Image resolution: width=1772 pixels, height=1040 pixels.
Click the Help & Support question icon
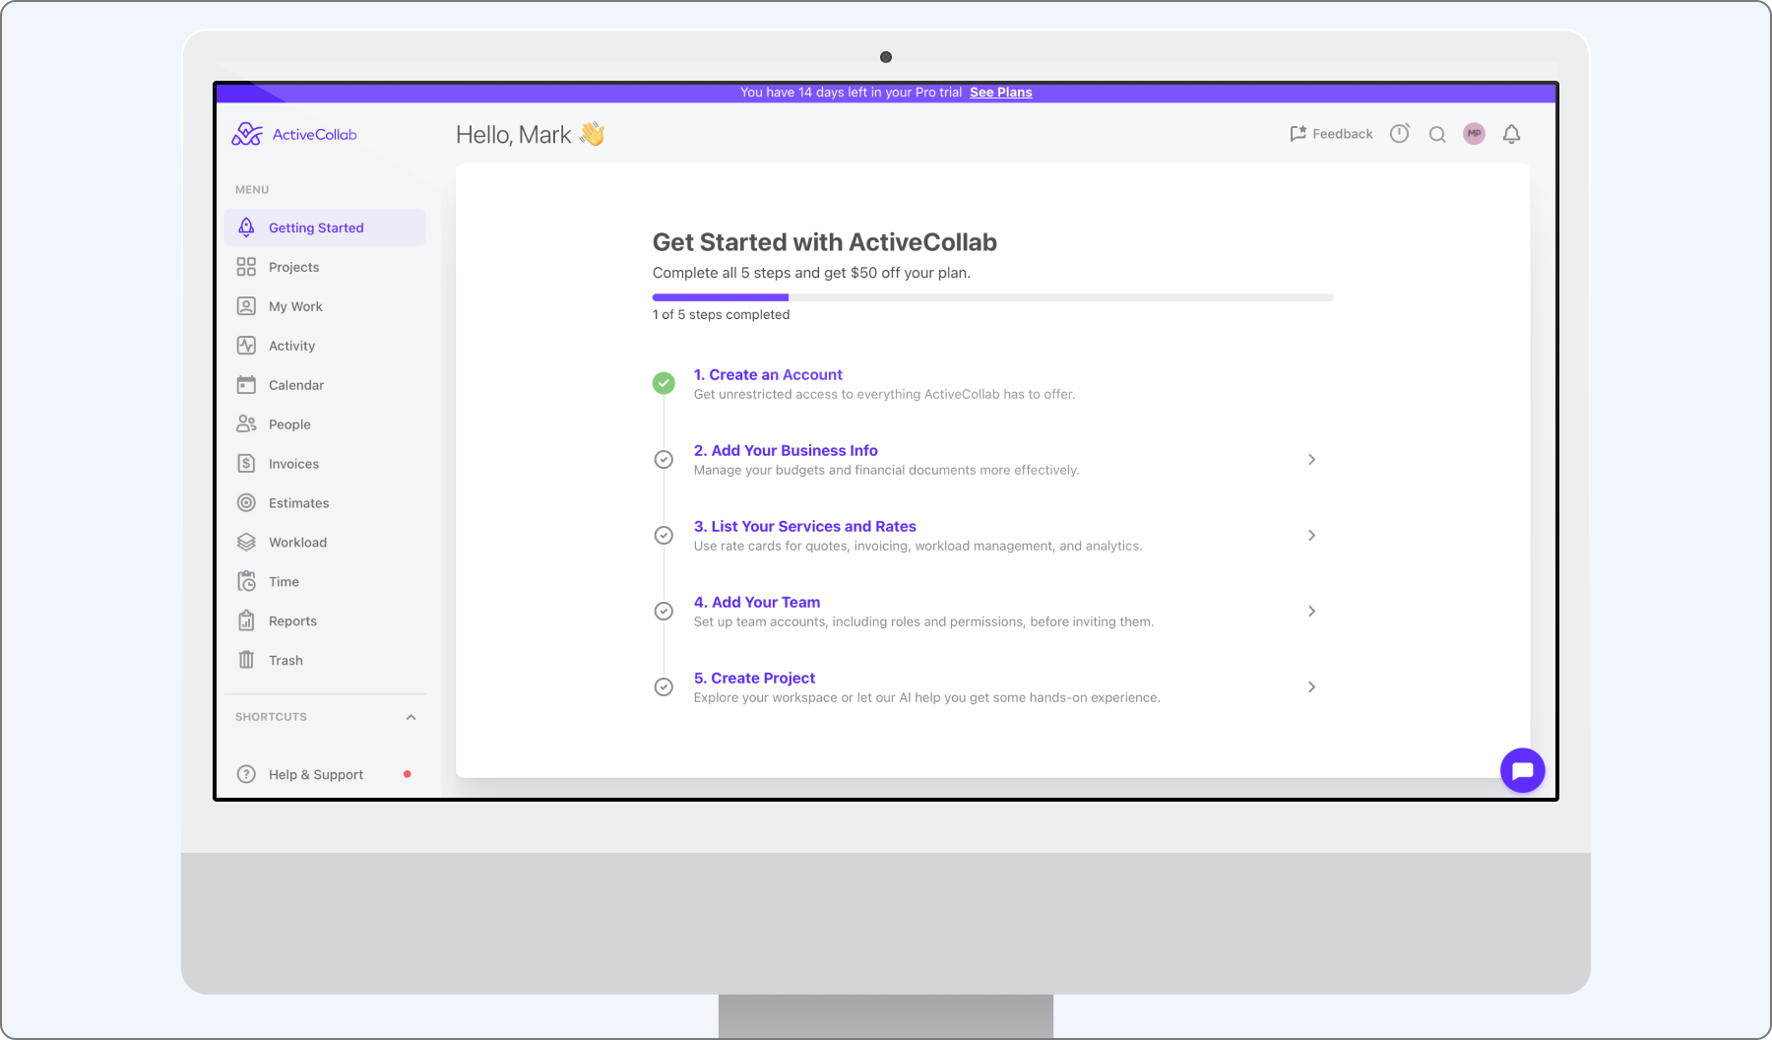[x=246, y=775]
